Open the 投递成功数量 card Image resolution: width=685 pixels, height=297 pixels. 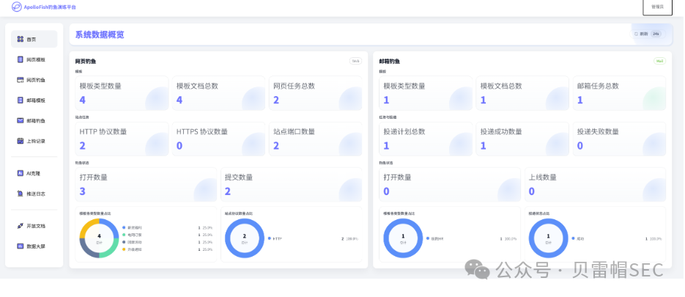tap(522, 139)
